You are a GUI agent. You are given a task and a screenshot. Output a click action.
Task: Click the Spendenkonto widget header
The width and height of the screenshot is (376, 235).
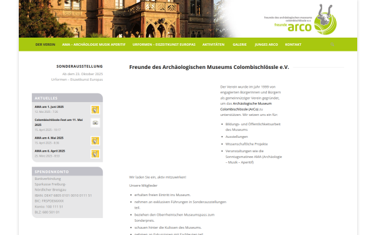coord(68,172)
